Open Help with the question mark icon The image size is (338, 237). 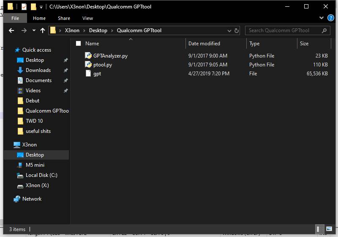coord(330,18)
